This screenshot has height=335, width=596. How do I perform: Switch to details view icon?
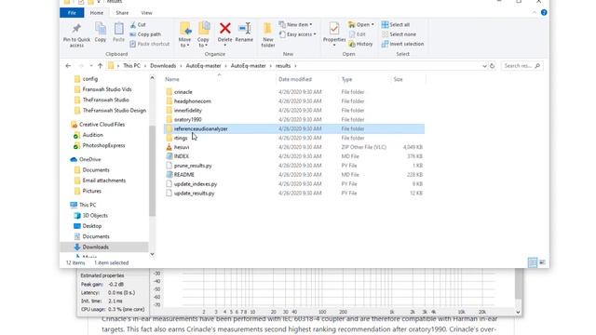533,262
